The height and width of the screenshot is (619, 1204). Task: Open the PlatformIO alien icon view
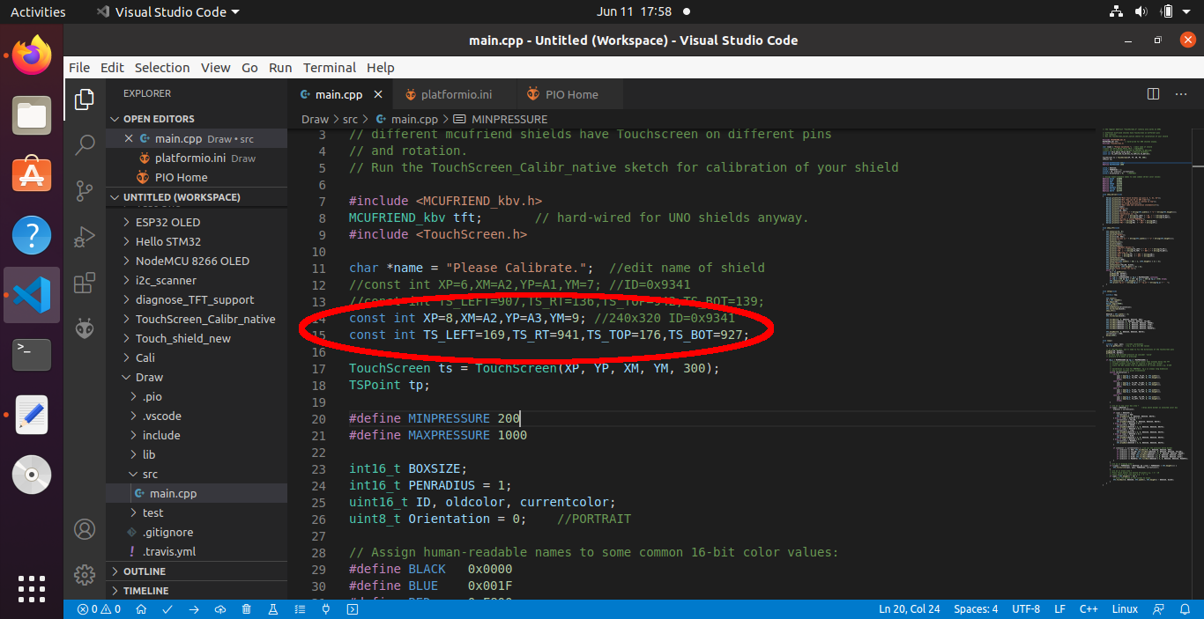(x=85, y=328)
